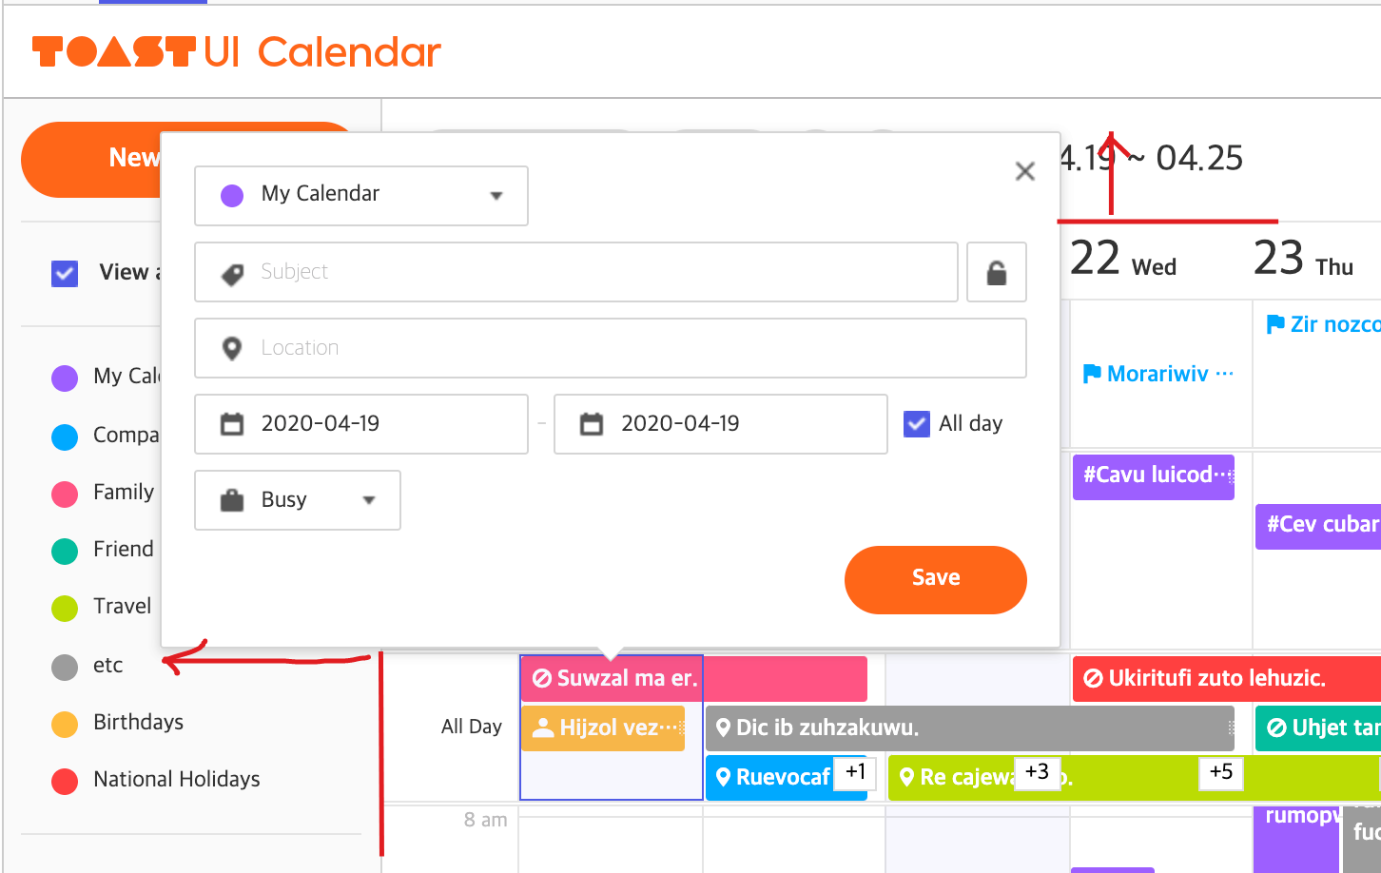Uncheck the All day checkbox
This screenshot has width=1381, height=873.
coord(915,423)
